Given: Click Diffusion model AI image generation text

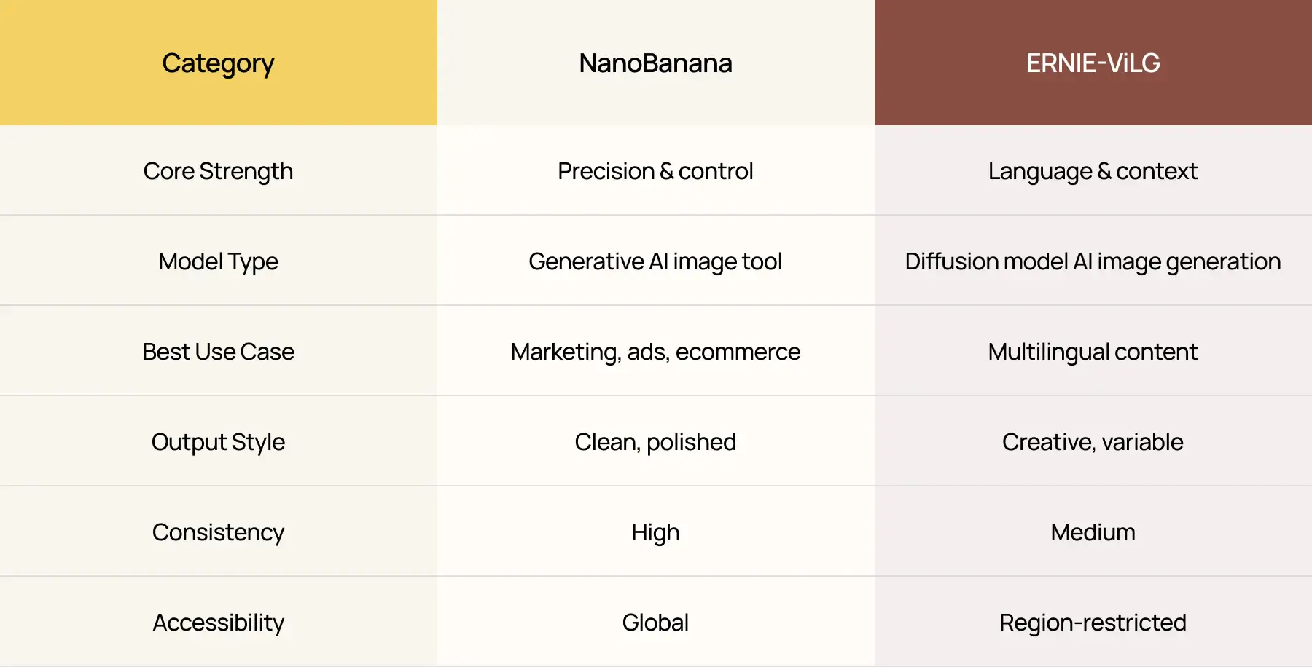Looking at the screenshot, I should (x=1093, y=261).
